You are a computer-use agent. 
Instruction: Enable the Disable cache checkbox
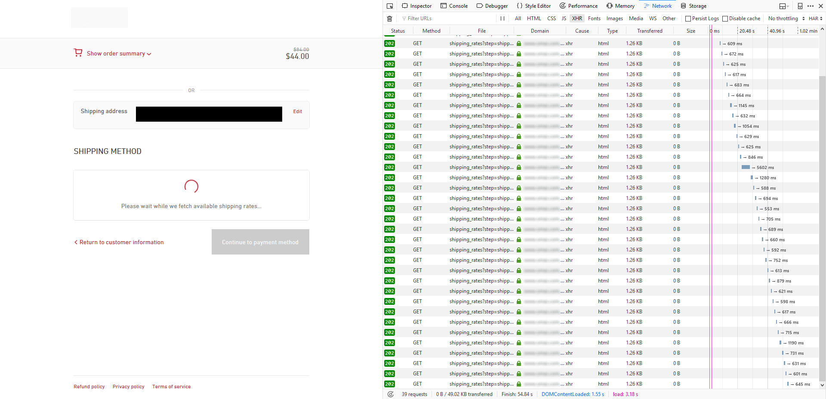coord(725,18)
